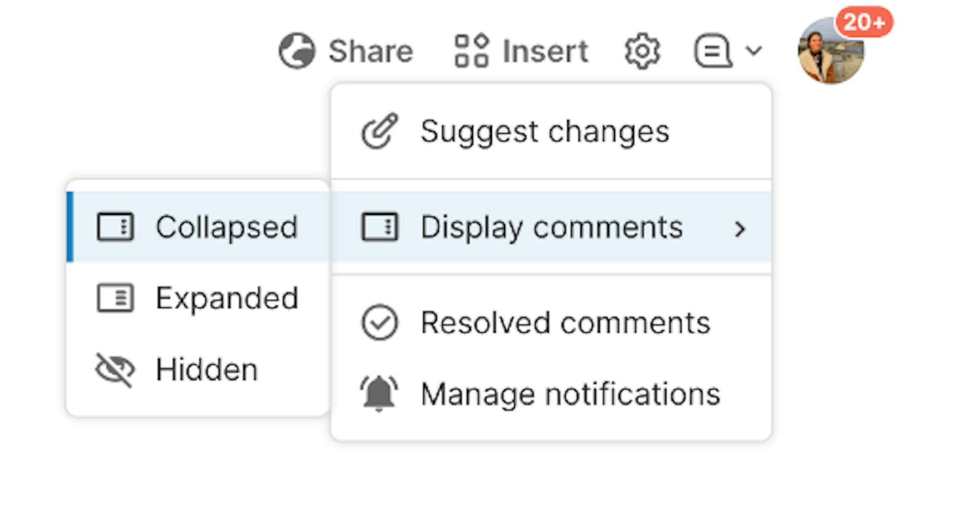Click the Suggest changes pencil icon
Image resolution: width=955 pixels, height=521 pixels.
(x=380, y=131)
